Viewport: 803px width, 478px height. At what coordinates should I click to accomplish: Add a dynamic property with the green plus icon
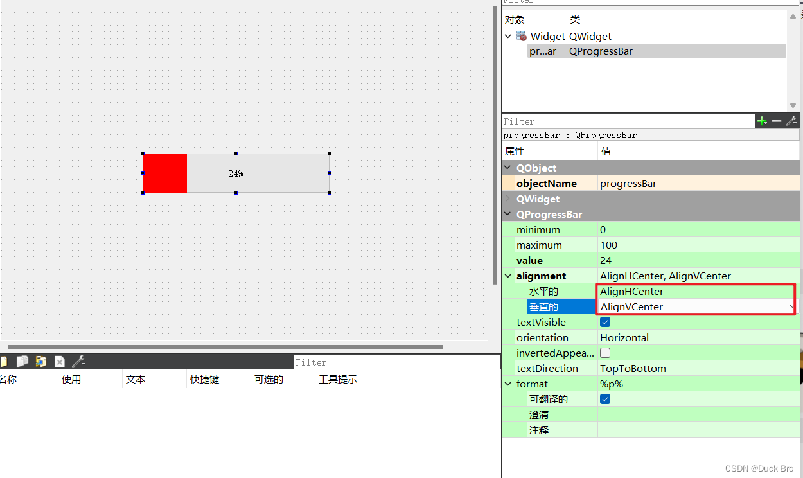[763, 121]
